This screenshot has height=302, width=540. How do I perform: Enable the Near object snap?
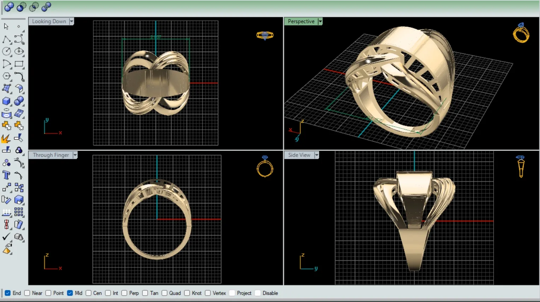pos(27,293)
